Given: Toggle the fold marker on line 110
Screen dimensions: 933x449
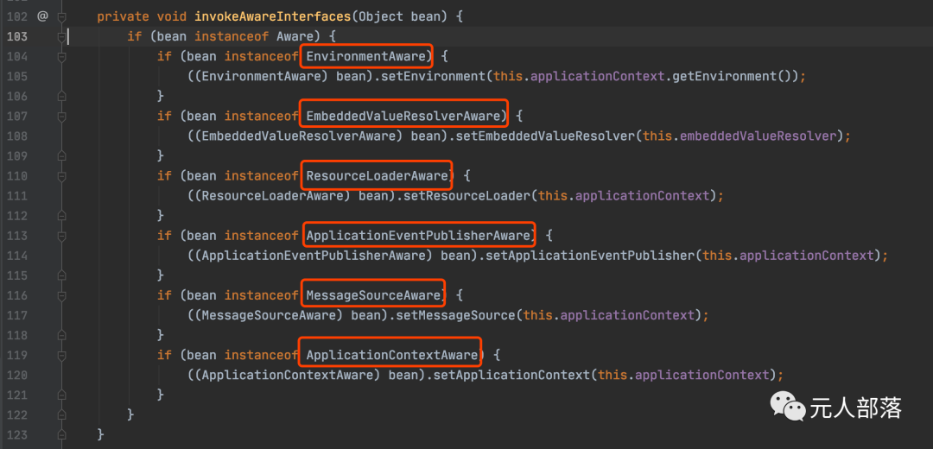Looking at the screenshot, I should 62,176.
